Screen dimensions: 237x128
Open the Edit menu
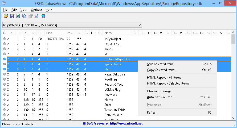click(x=14, y=10)
